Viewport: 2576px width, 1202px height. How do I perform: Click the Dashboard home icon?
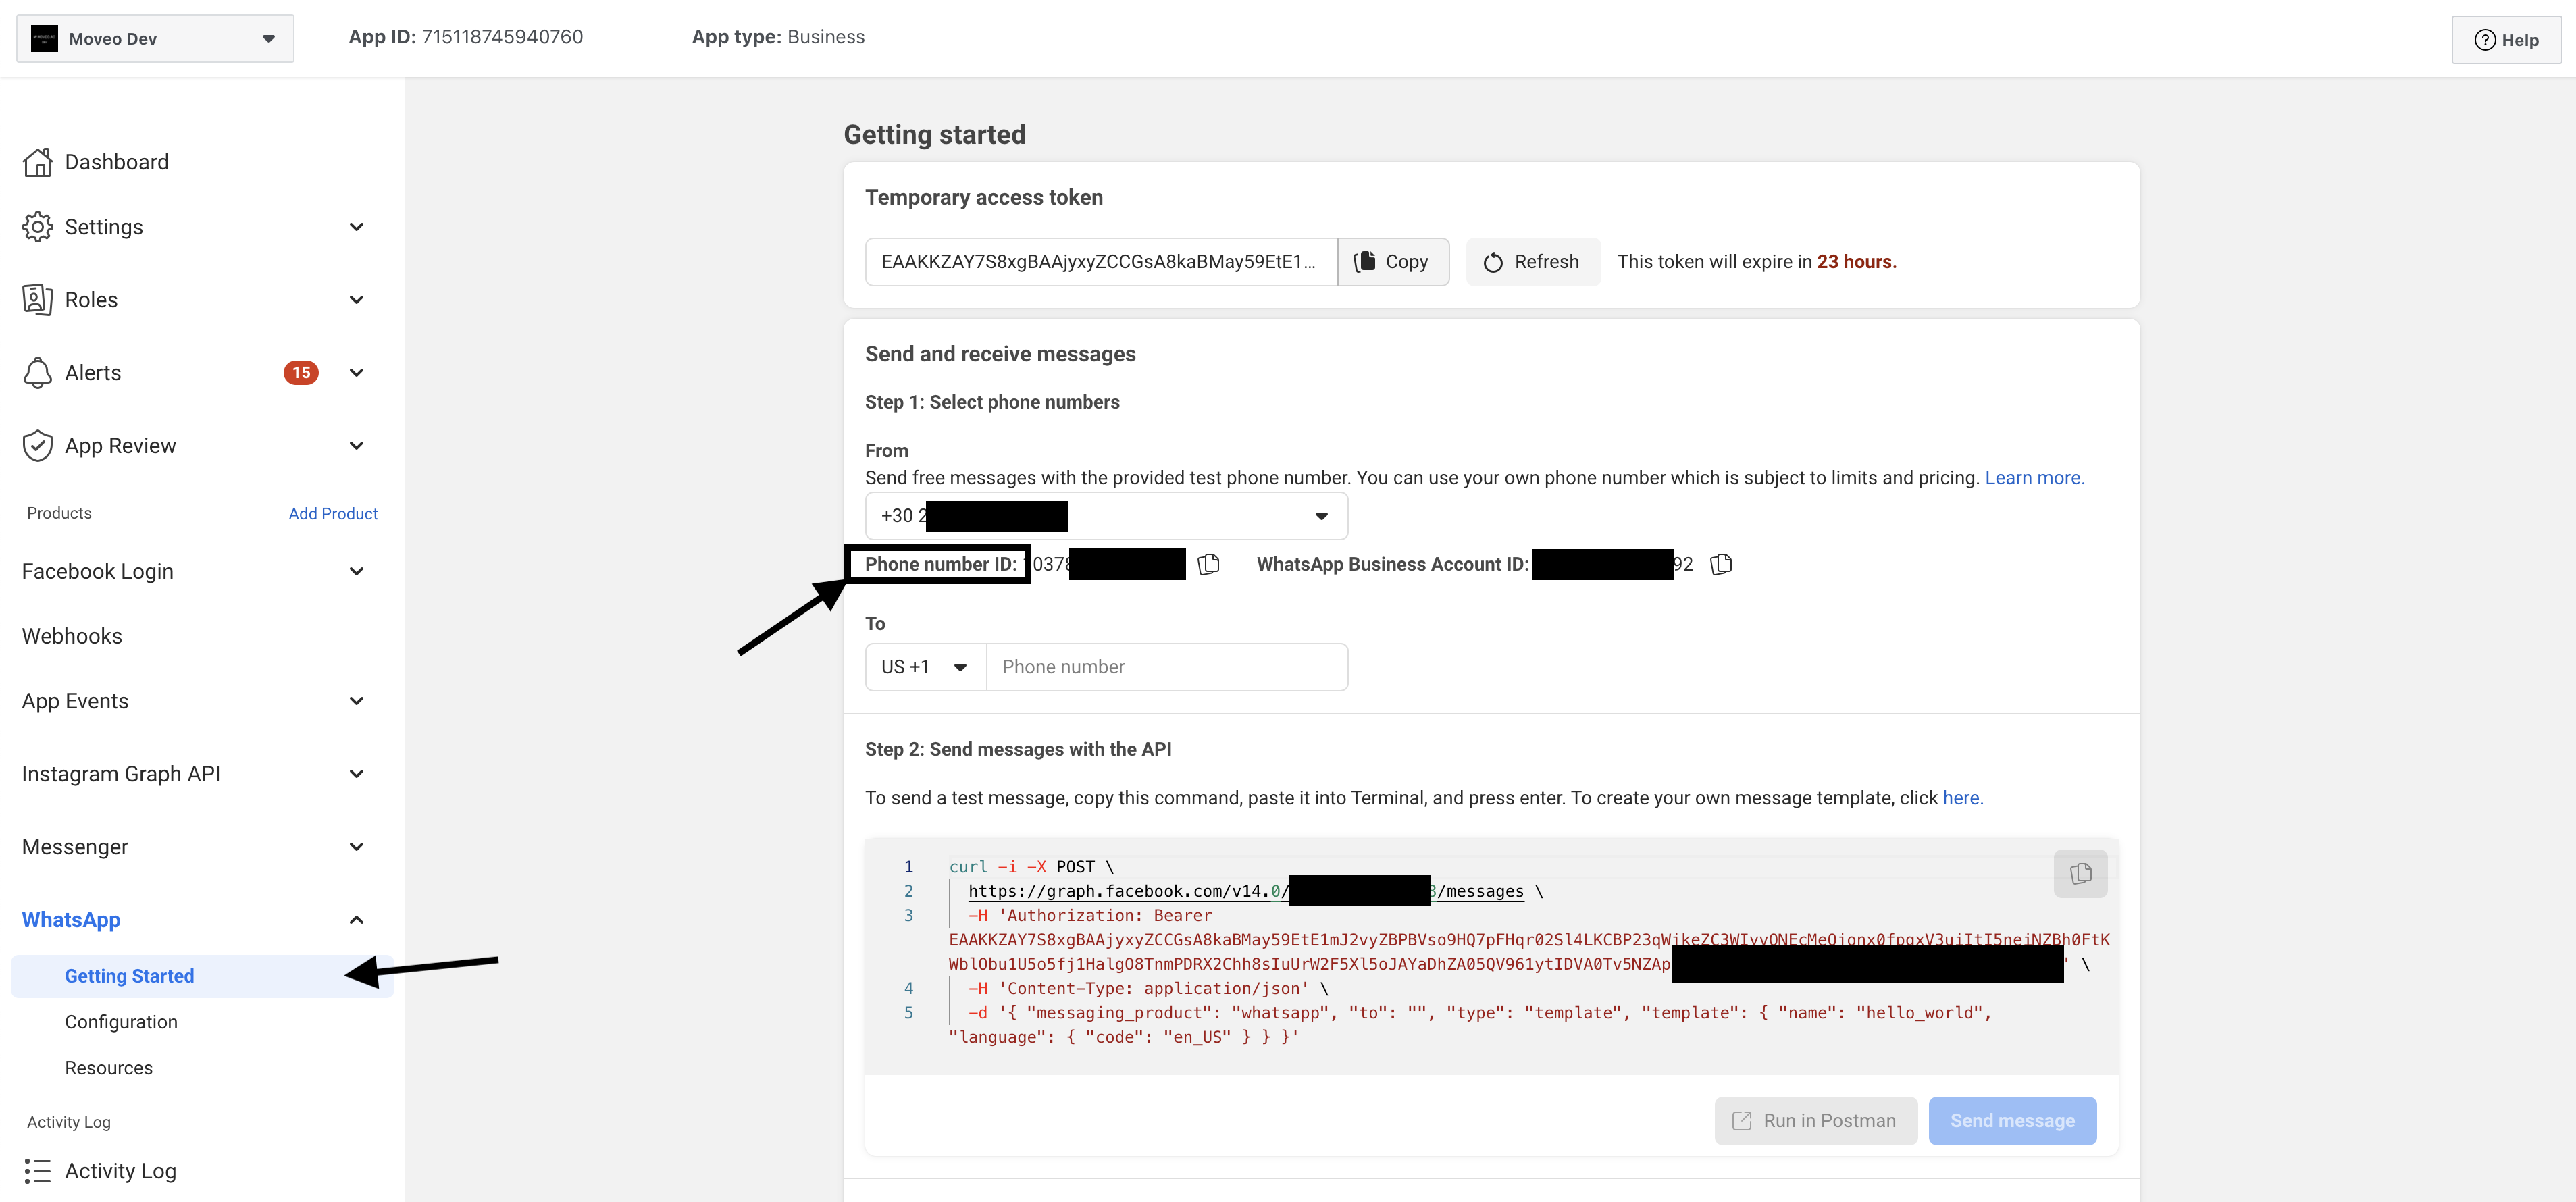[37, 162]
